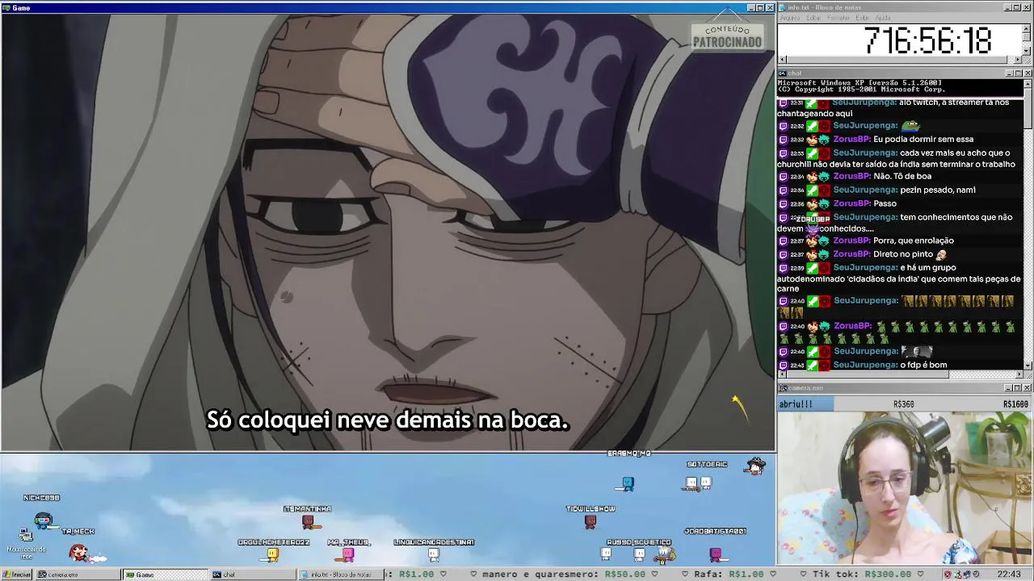This screenshot has height=581, width=1034.
Task: Click the R$360 donation progress value
Action: pos(903,404)
